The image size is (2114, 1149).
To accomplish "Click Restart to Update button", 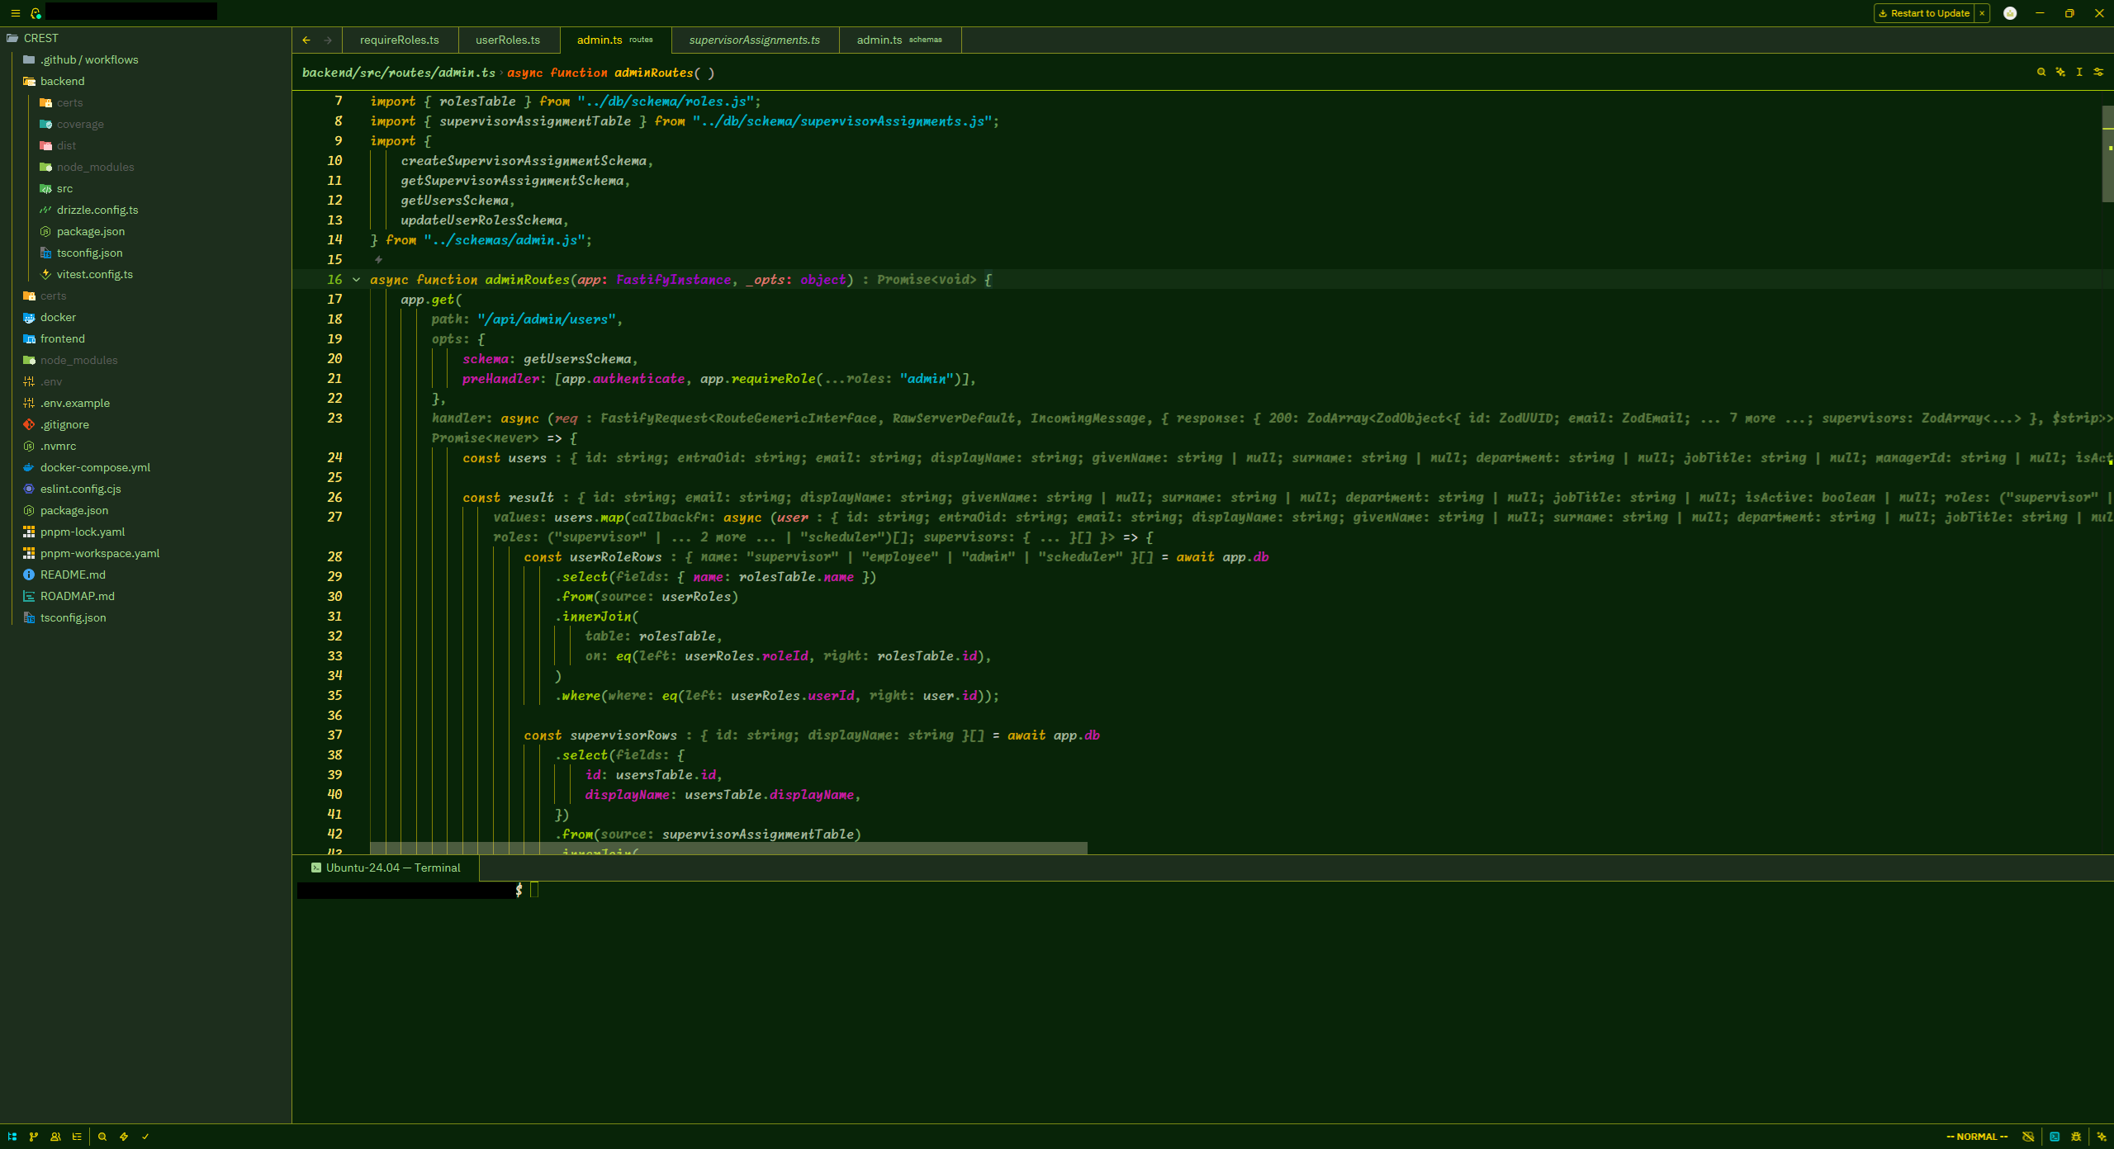I will point(1924,13).
